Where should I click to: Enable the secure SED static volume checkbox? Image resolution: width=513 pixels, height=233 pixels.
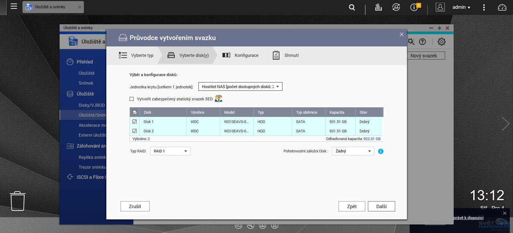tap(131, 98)
